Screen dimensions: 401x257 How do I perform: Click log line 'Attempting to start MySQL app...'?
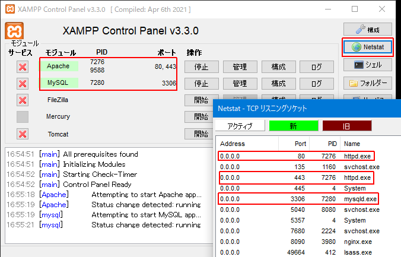pos(147,215)
